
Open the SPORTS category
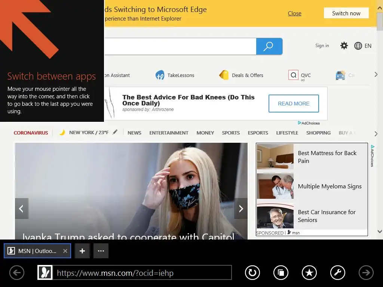[231, 133]
